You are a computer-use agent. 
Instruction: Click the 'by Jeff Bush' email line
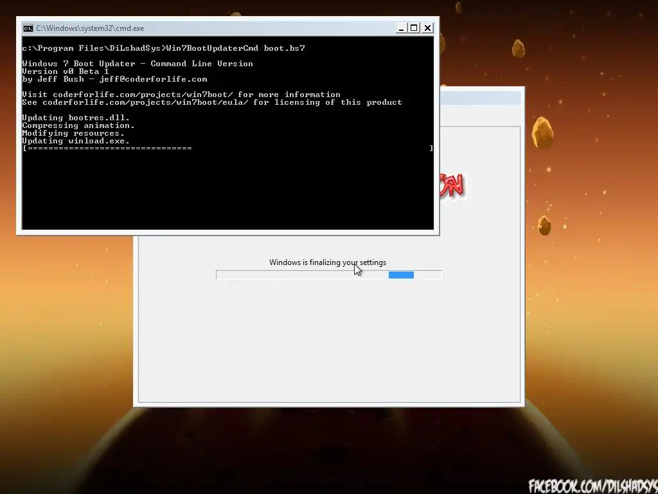(x=114, y=79)
